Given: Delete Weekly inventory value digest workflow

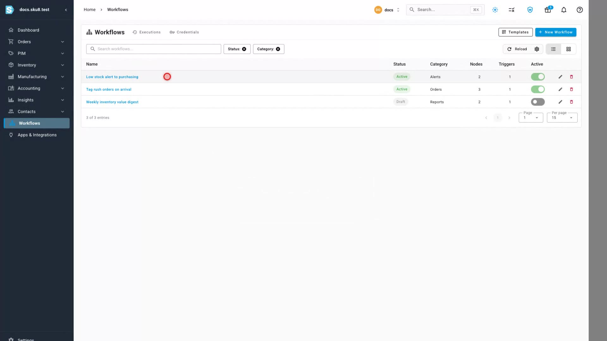Looking at the screenshot, I should click(571, 102).
